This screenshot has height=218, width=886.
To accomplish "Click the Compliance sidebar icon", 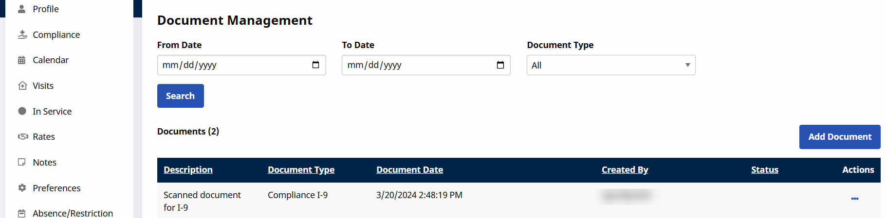I will click(x=22, y=34).
